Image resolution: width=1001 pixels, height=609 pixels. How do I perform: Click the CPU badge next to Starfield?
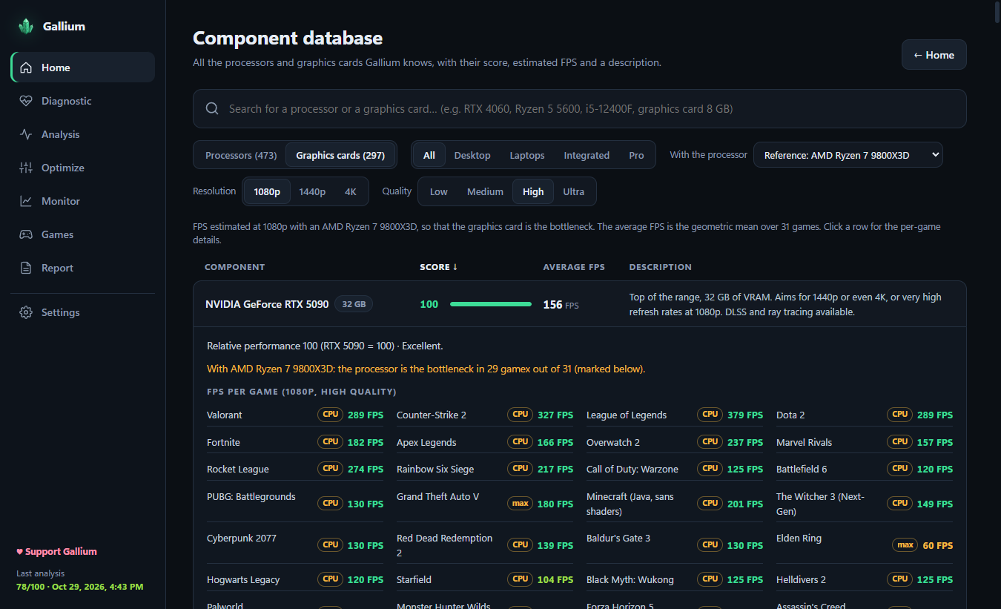521,579
